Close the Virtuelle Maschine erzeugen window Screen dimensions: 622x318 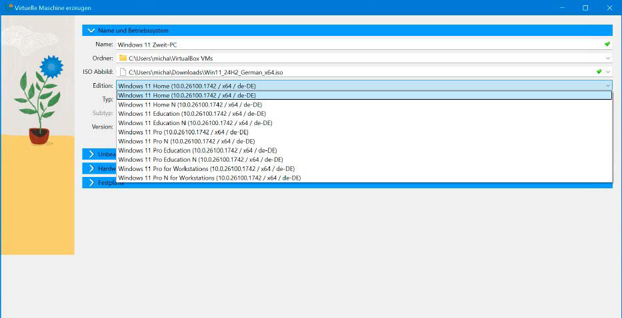[x=610, y=8]
